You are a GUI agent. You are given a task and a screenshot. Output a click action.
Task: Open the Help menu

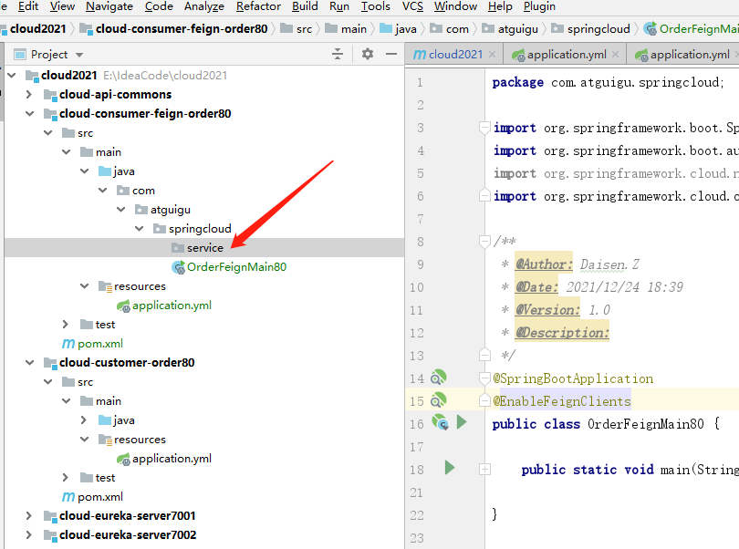point(500,6)
